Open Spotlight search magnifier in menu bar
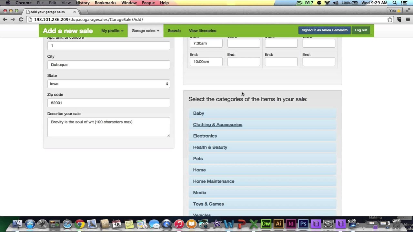 click(395, 3)
